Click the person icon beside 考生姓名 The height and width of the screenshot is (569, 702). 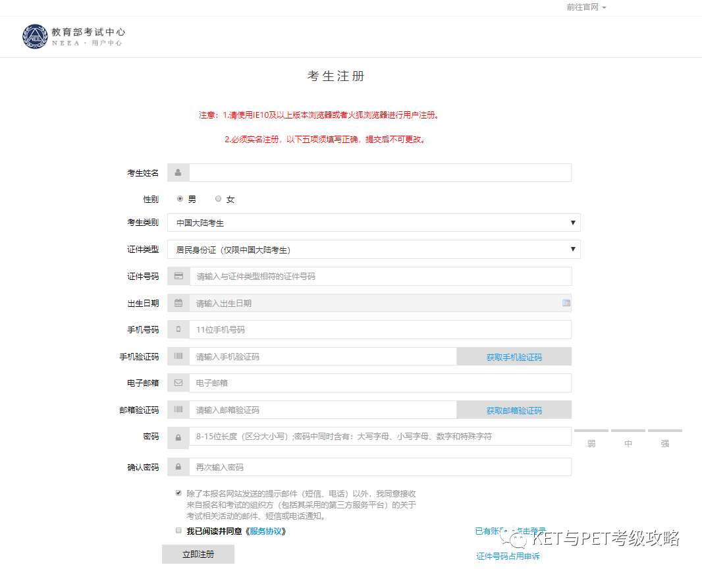(x=178, y=173)
